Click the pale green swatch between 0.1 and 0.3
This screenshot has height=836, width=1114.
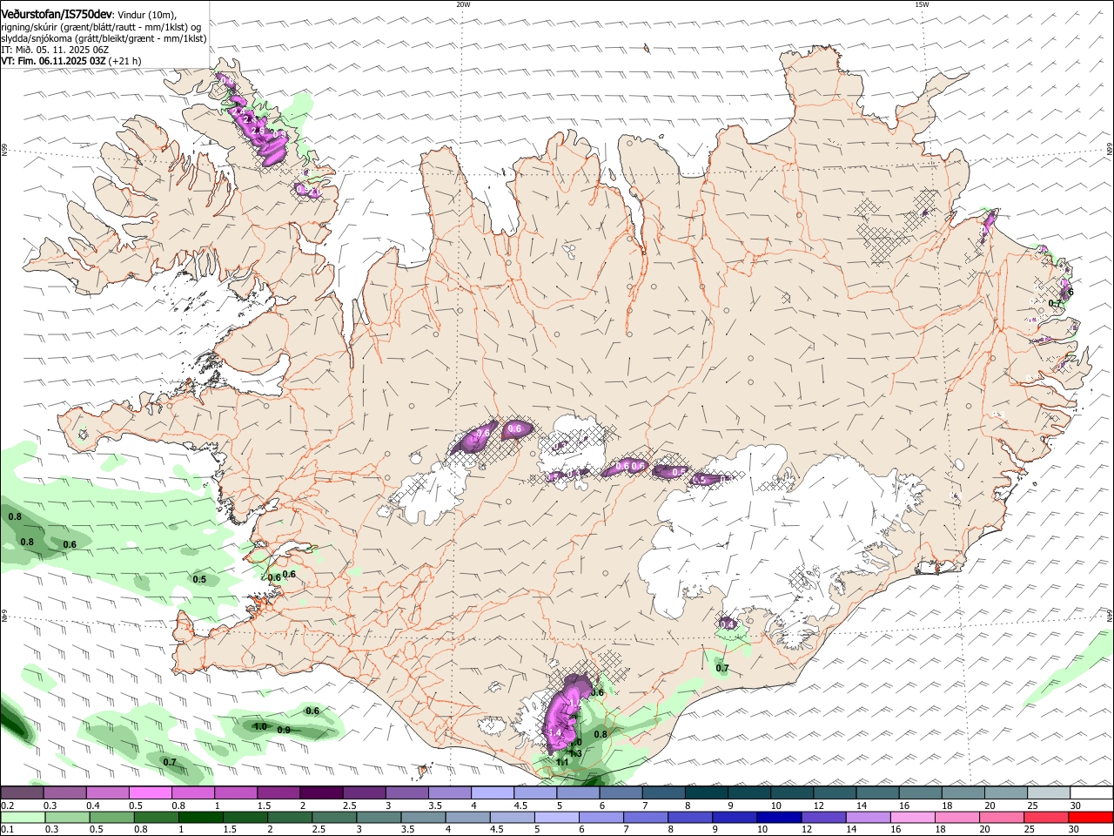point(22,817)
